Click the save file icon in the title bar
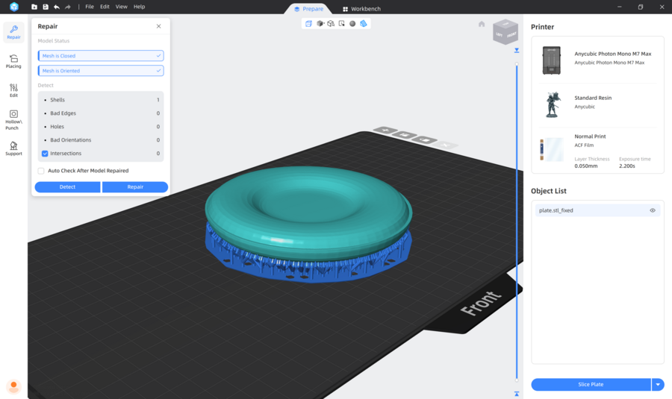Viewport: 672px width, 399px height. click(46, 7)
